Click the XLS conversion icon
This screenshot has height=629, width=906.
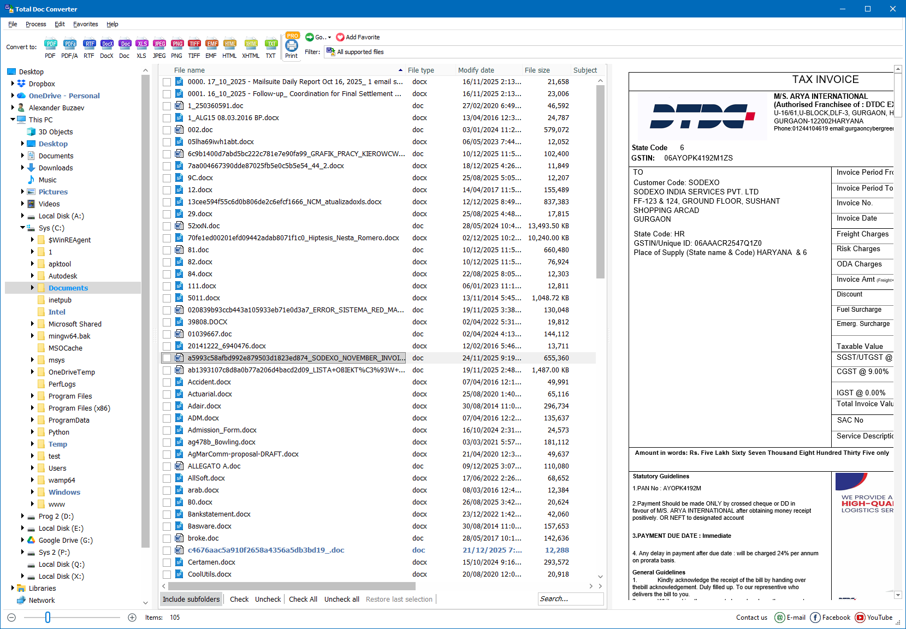tap(142, 47)
